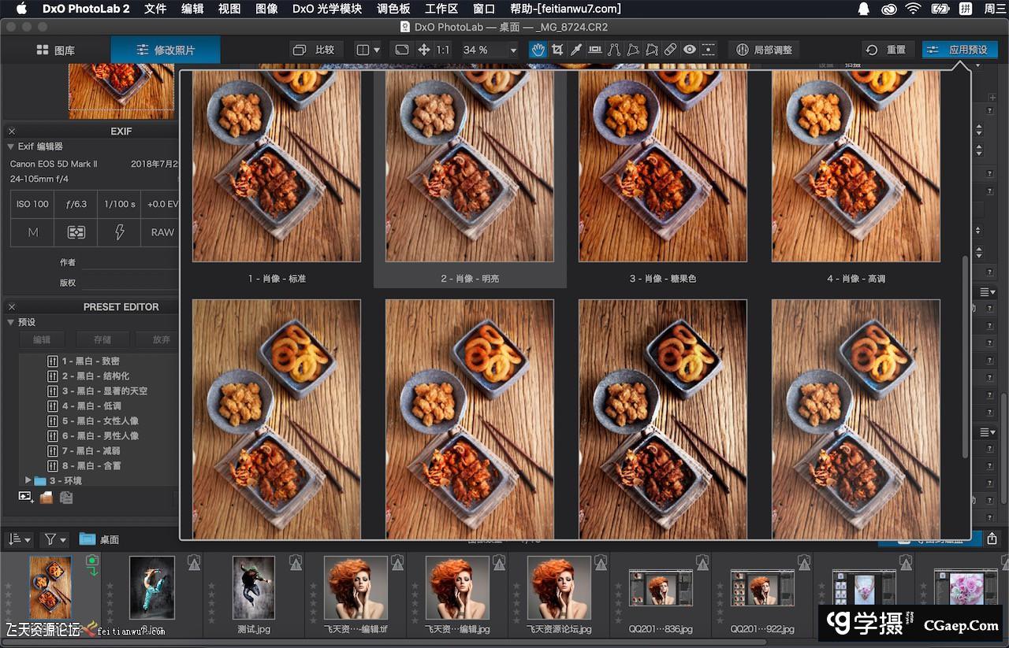The image size is (1009, 648).
Task: Toggle the Local Adjustments button
Action: click(x=764, y=50)
